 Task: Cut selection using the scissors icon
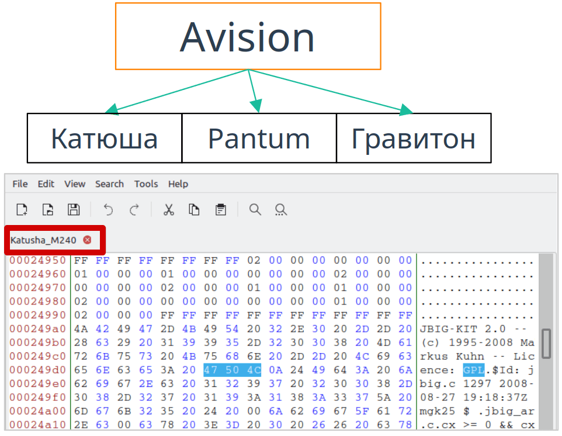[x=168, y=209]
